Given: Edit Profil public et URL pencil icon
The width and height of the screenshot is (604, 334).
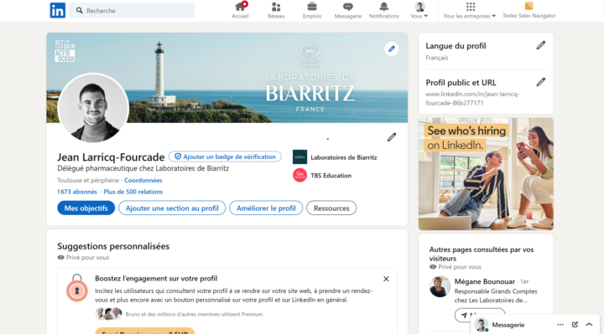Looking at the screenshot, I should 540,82.
